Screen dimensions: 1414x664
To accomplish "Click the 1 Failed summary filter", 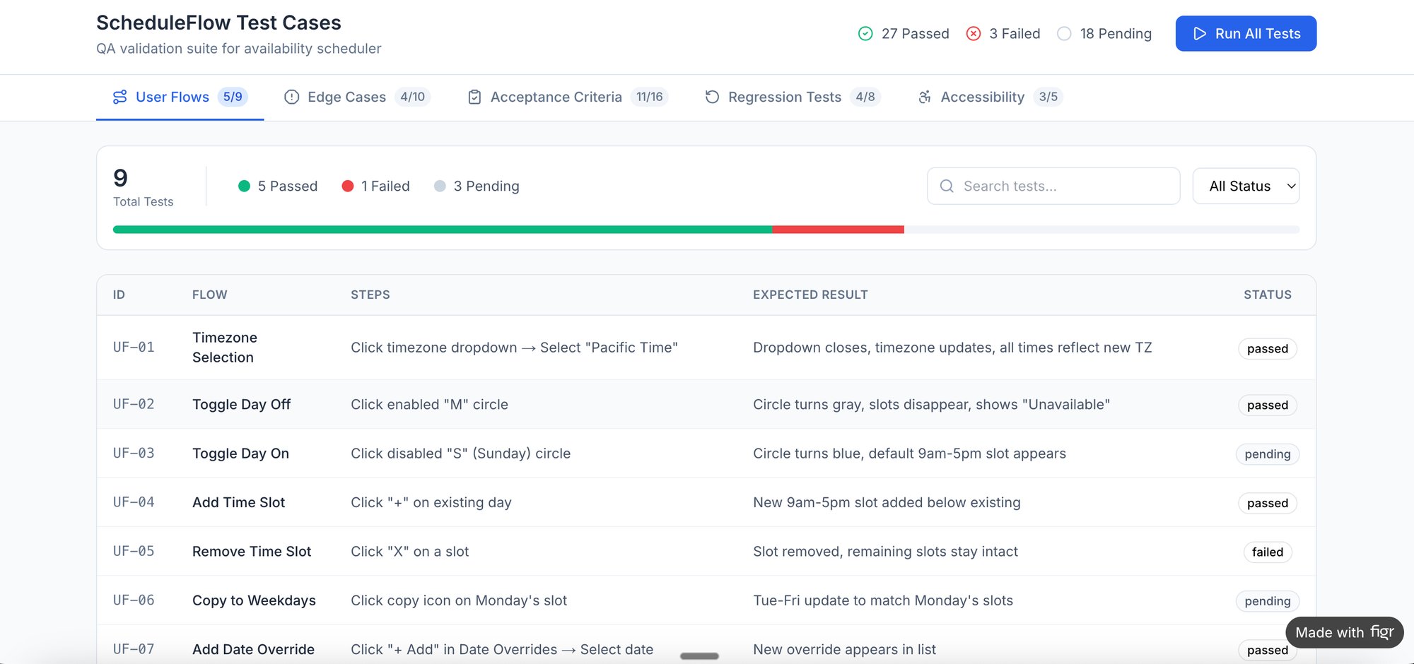I will (x=375, y=186).
